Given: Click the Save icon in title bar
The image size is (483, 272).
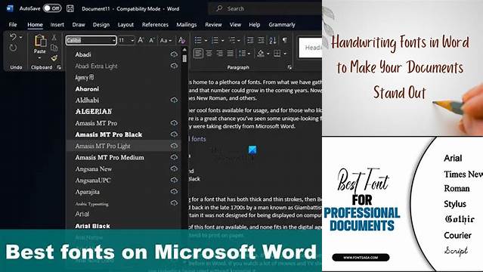Looking at the screenshot, I should [x=70, y=8].
